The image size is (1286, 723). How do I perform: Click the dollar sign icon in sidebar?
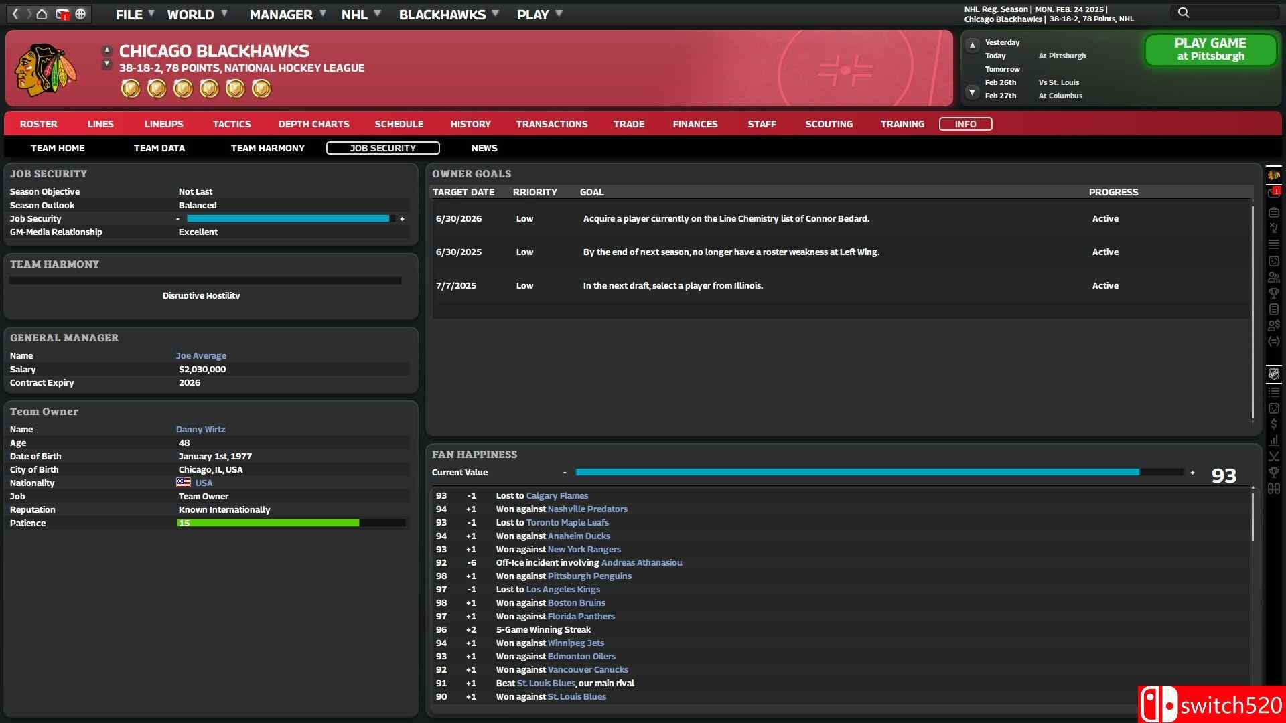pyautogui.click(x=1273, y=424)
